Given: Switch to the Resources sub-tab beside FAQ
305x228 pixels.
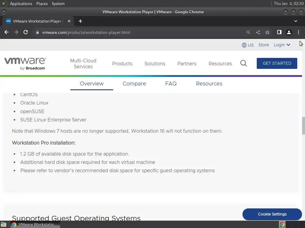Looking at the screenshot, I should point(209,83).
